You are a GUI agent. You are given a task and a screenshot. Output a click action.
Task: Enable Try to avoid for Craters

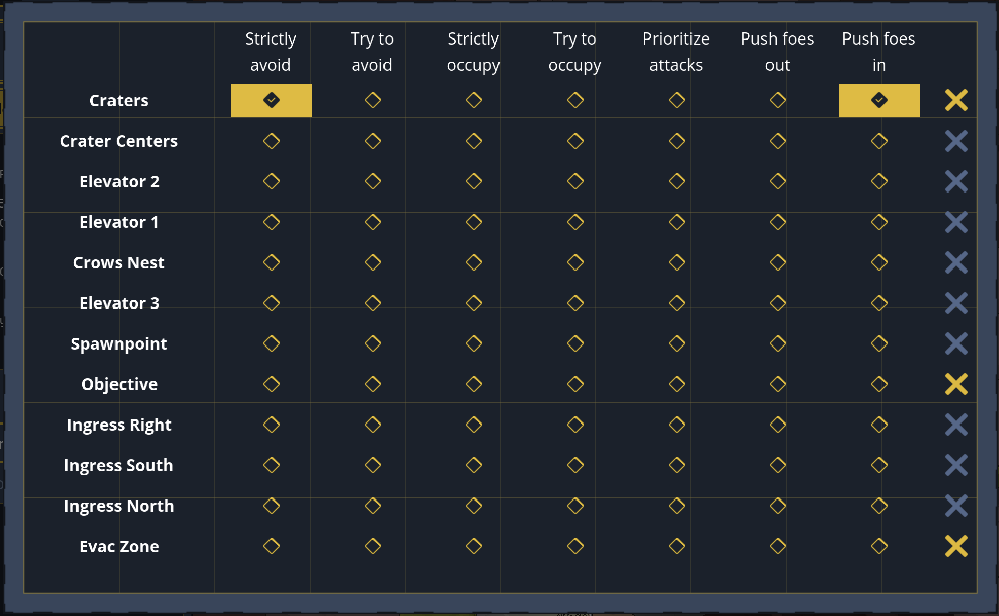(x=373, y=100)
